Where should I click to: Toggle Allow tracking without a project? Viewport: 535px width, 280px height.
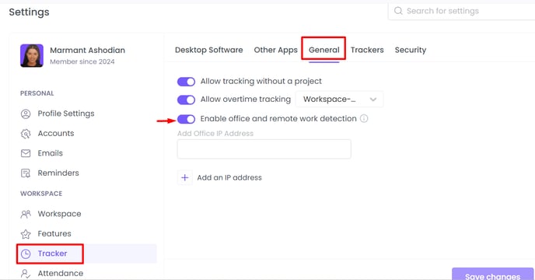[x=186, y=82]
